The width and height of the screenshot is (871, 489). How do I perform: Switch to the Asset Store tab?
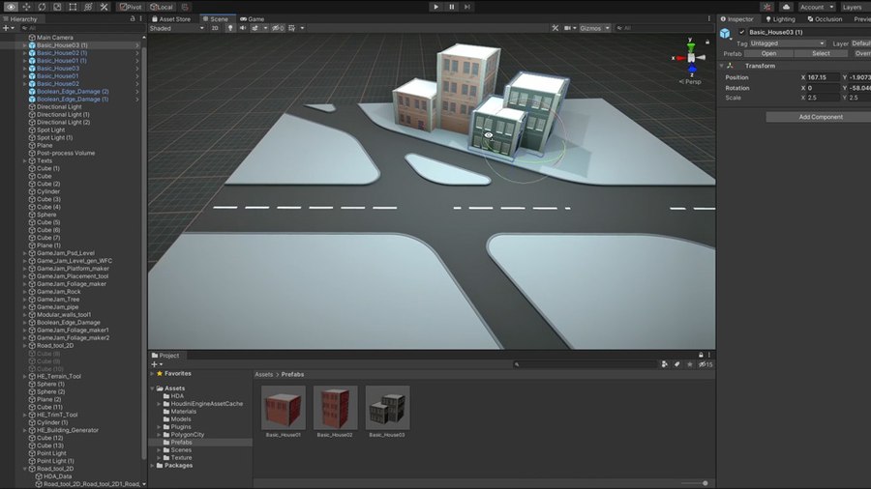point(171,19)
